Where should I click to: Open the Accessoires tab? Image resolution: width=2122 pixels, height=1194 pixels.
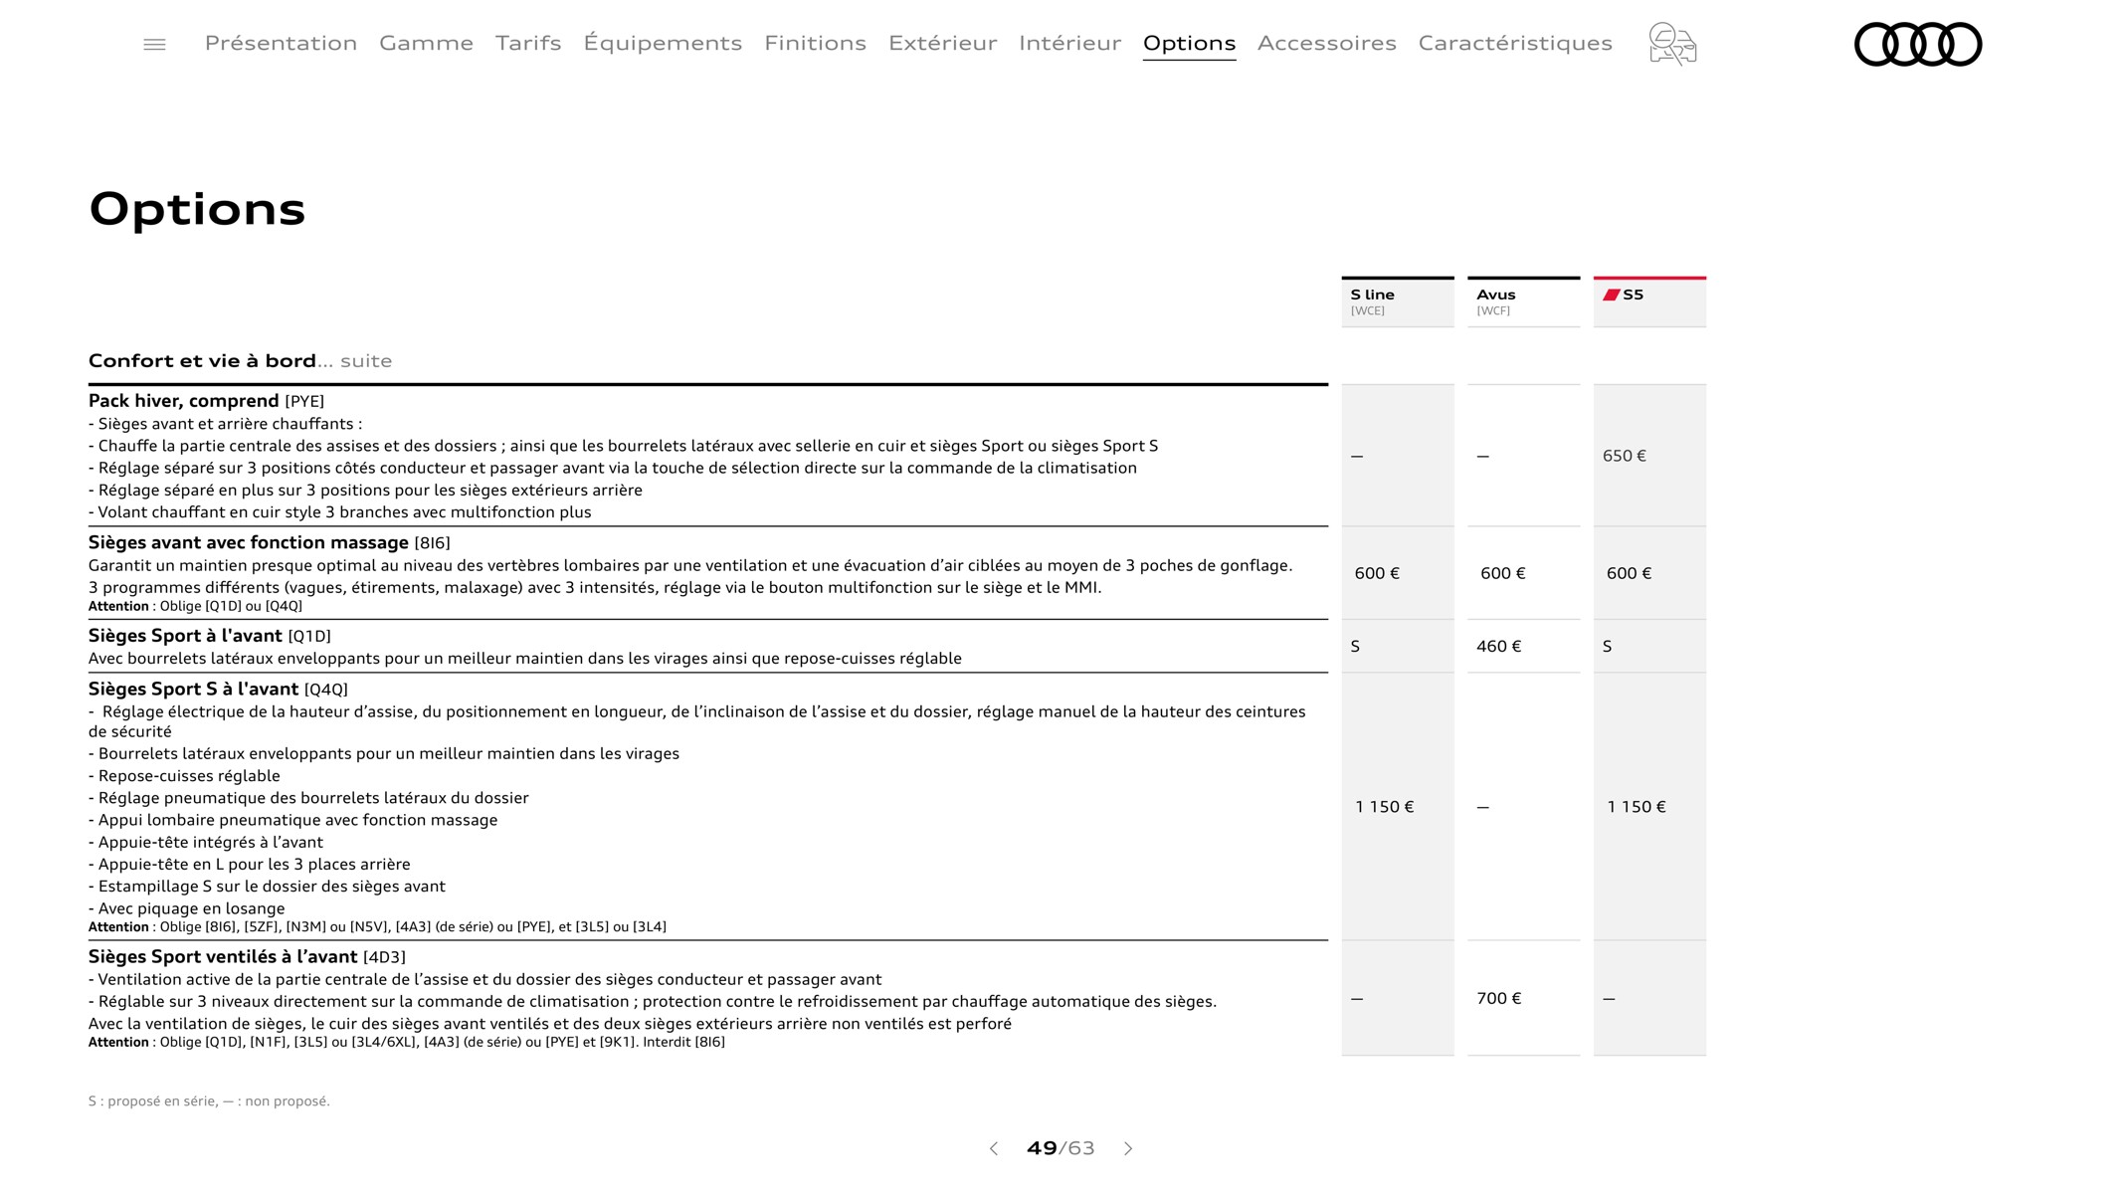(x=1326, y=43)
